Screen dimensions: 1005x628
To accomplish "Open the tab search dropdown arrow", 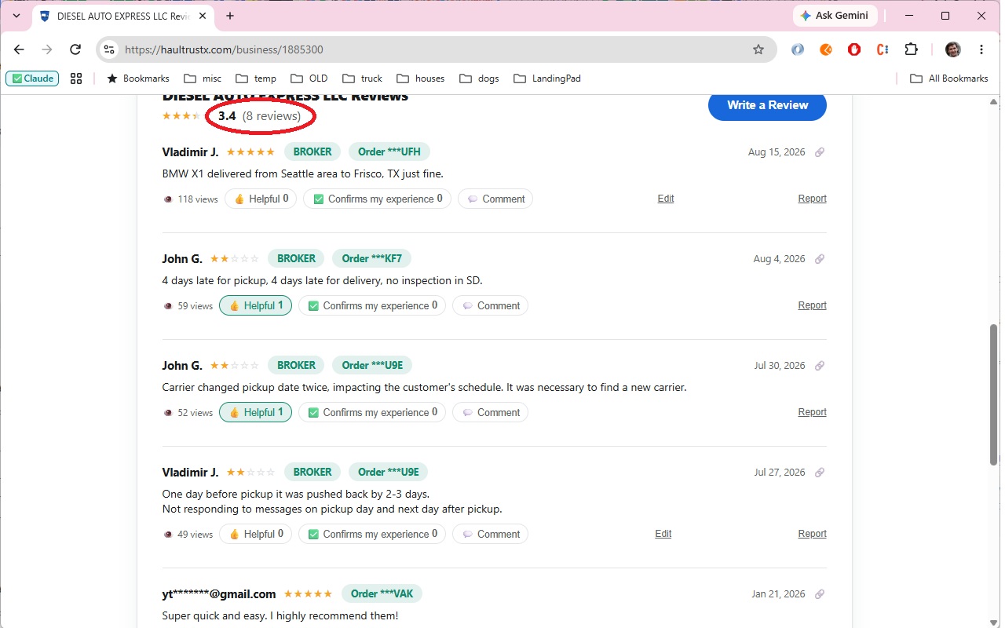I will point(16,16).
